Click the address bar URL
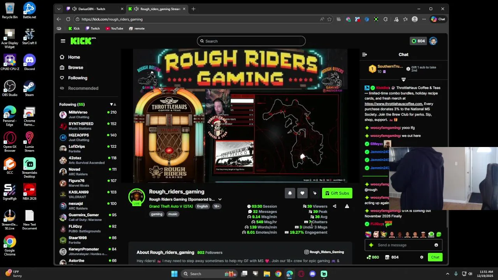 coord(112,19)
